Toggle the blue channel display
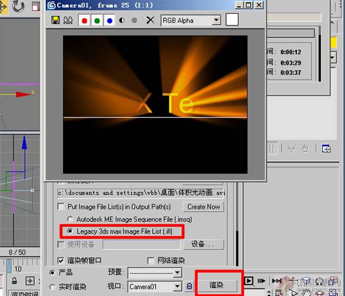Viewport: 345px width, 296px height. coord(109,21)
